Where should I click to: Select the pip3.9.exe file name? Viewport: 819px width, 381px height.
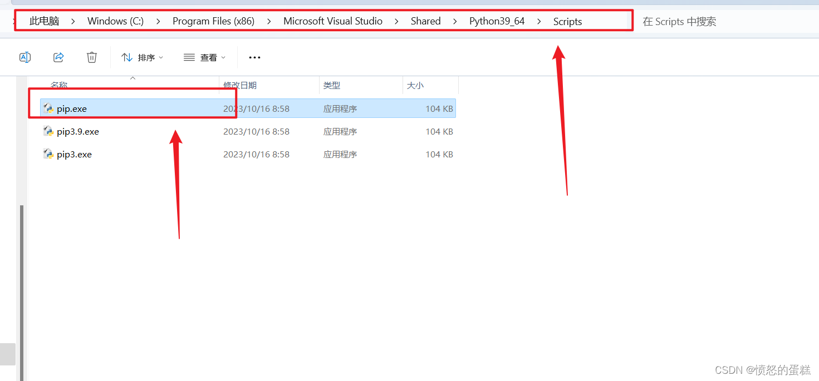pyautogui.click(x=78, y=132)
